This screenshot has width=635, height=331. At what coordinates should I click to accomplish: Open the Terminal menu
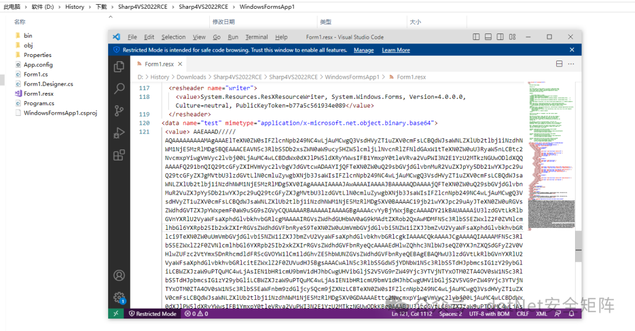pyautogui.click(x=256, y=37)
